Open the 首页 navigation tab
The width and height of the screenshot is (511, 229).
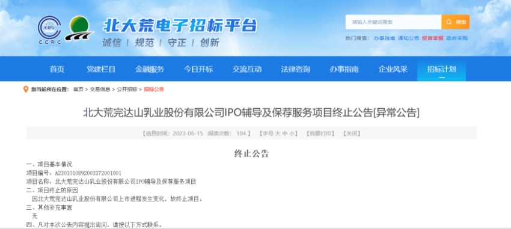(x=57, y=69)
